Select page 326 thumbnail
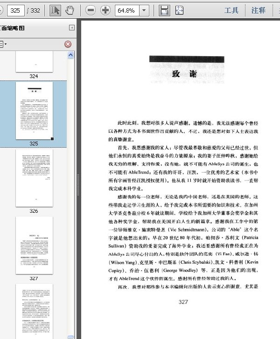The width and height of the screenshot is (280, 339). [x=34, y=178]
